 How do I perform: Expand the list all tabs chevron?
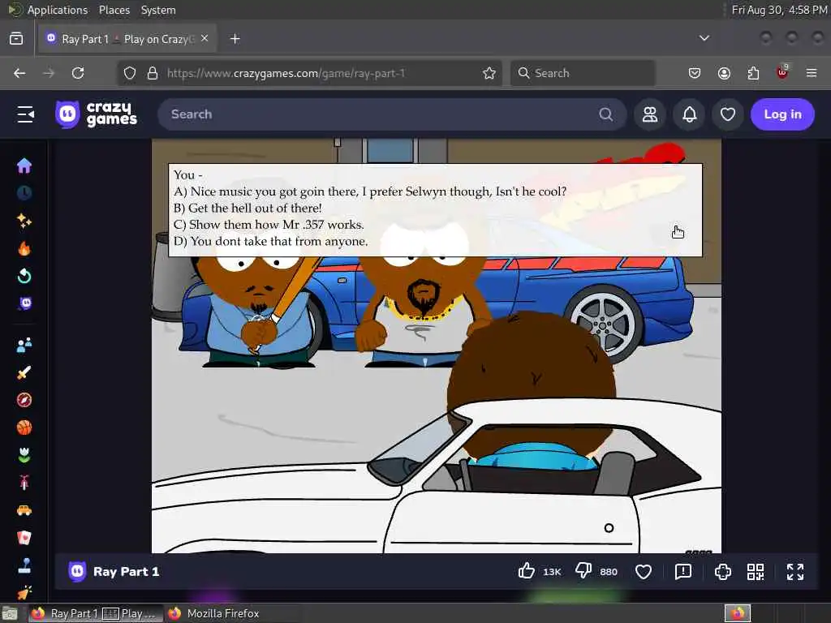[704, 38]
